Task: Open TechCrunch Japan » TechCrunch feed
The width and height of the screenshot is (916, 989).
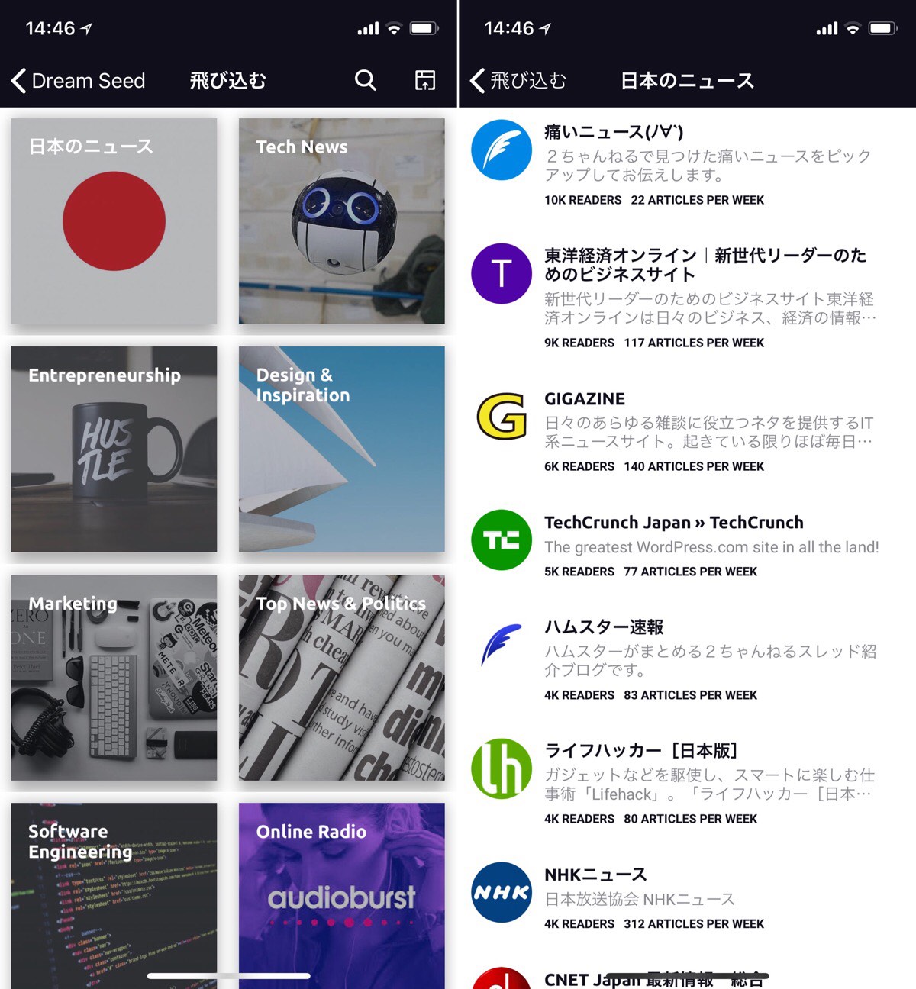Action: (674, 523)
